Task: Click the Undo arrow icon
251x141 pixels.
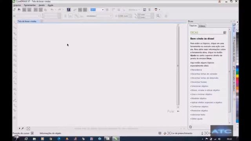Action: click(52, 10)
